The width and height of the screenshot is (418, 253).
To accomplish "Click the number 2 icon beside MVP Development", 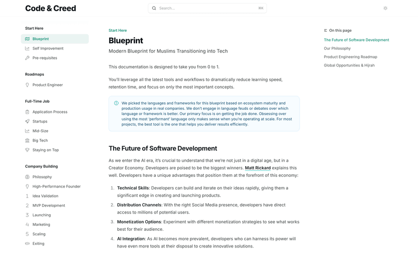I will tap(27, 206).
